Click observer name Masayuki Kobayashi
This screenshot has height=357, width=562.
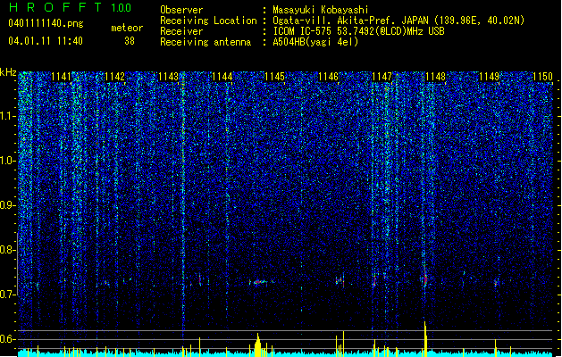pos(321,10)
